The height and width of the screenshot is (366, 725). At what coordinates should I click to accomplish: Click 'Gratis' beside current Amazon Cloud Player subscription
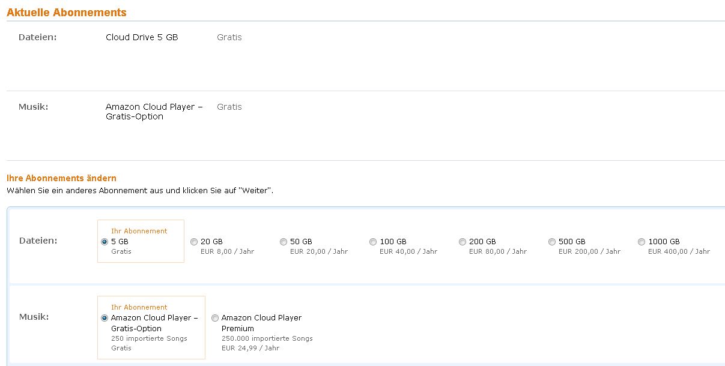pyautogui.click(x=229, y=107)
